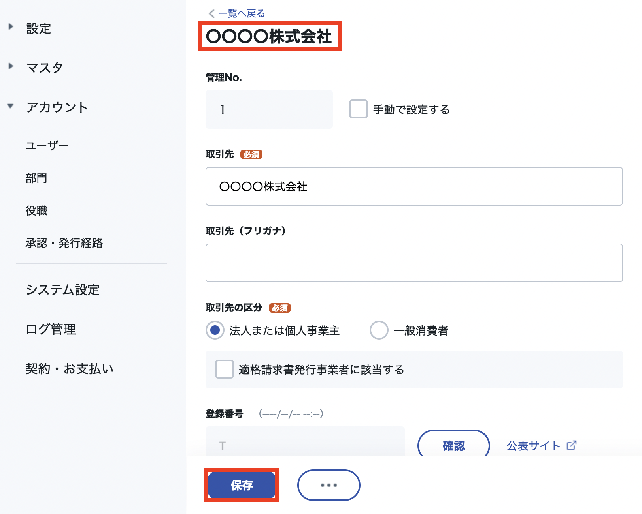Open ユーザー in the sidebar
The image size is (642, 514).
pos(47,146)
